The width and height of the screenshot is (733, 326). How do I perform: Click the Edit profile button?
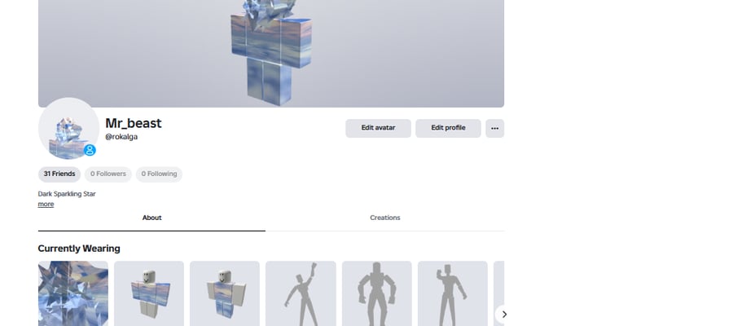click(x=448, y=128)
